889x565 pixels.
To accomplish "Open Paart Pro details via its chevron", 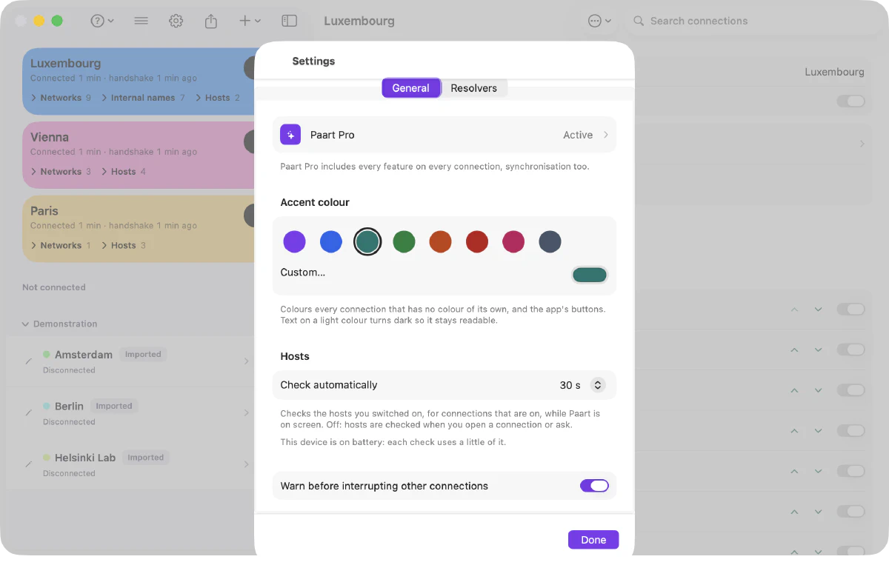I will [x=605, y=135].
